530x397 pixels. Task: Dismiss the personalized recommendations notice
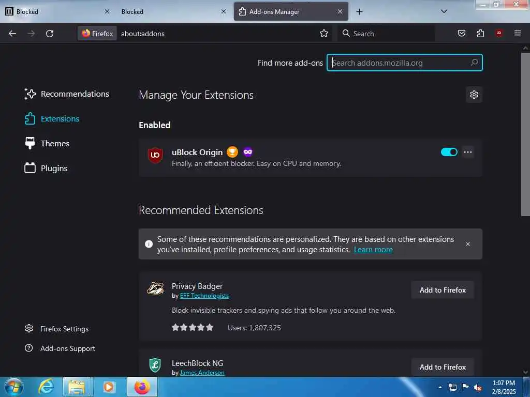coord(468,244)
